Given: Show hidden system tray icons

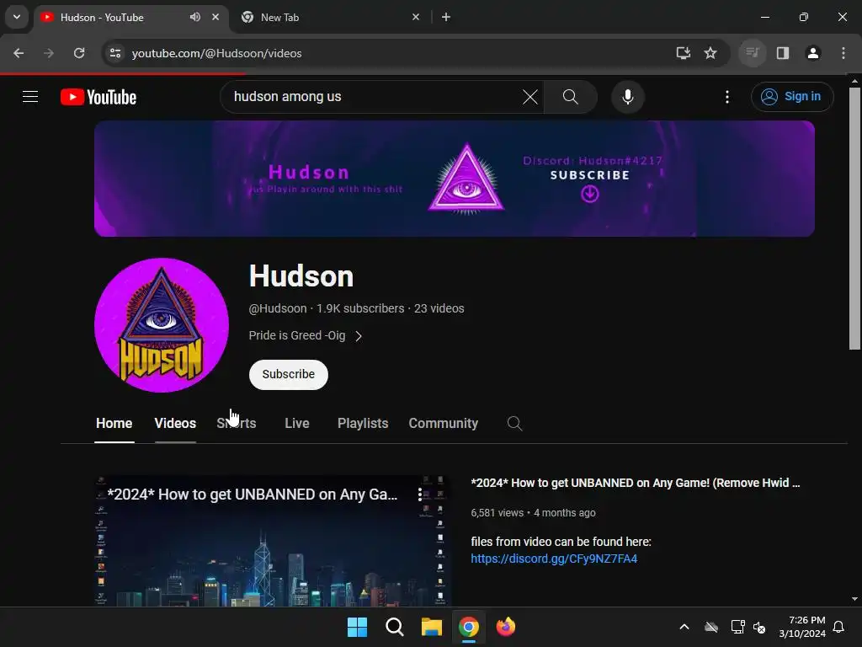Looking at the screenshot, I should (x=684, y=627).
